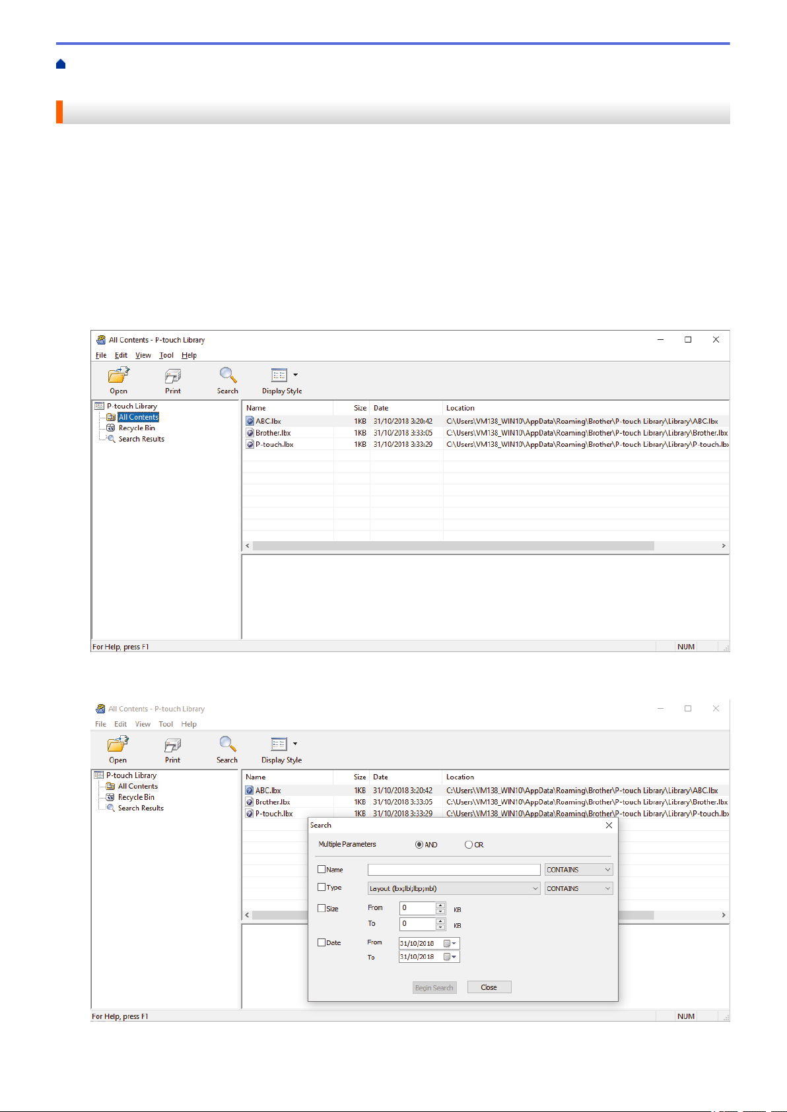787x1112 pixels.
Task: Select the OR radio button
Action: [x=469, y=845]
